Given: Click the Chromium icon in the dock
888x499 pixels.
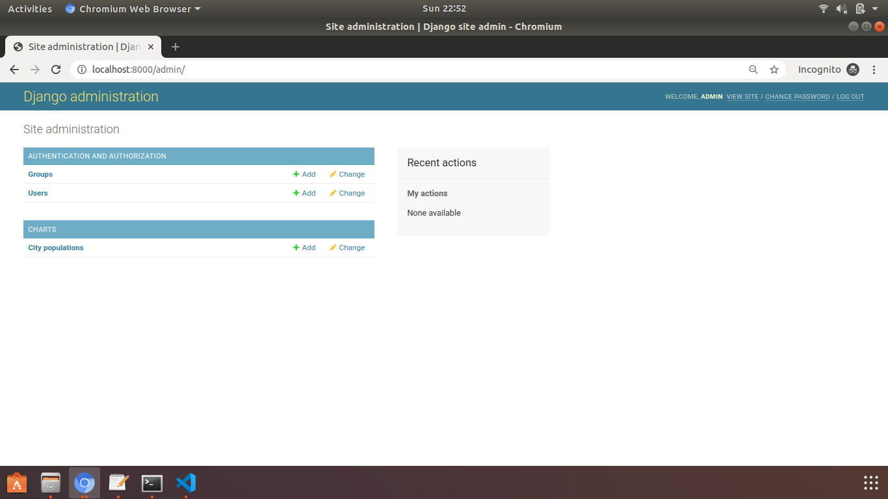Looking at the screenshot, I should tap(85, 483).
